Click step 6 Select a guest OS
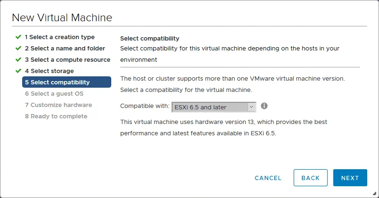This screenshot has height=198, width=379. (x=54, y=93)
